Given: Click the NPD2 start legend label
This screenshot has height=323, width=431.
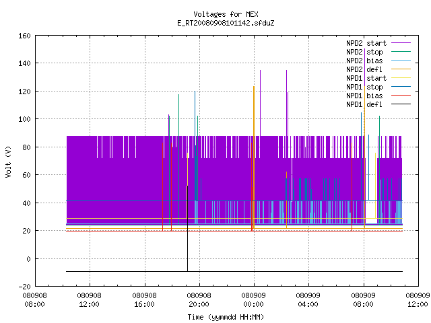Looking at the screenshot, I should point(366,43).
